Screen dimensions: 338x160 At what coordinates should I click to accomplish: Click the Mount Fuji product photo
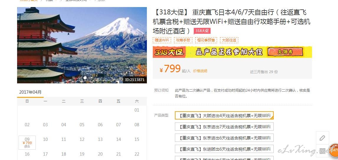click(82, 45)
